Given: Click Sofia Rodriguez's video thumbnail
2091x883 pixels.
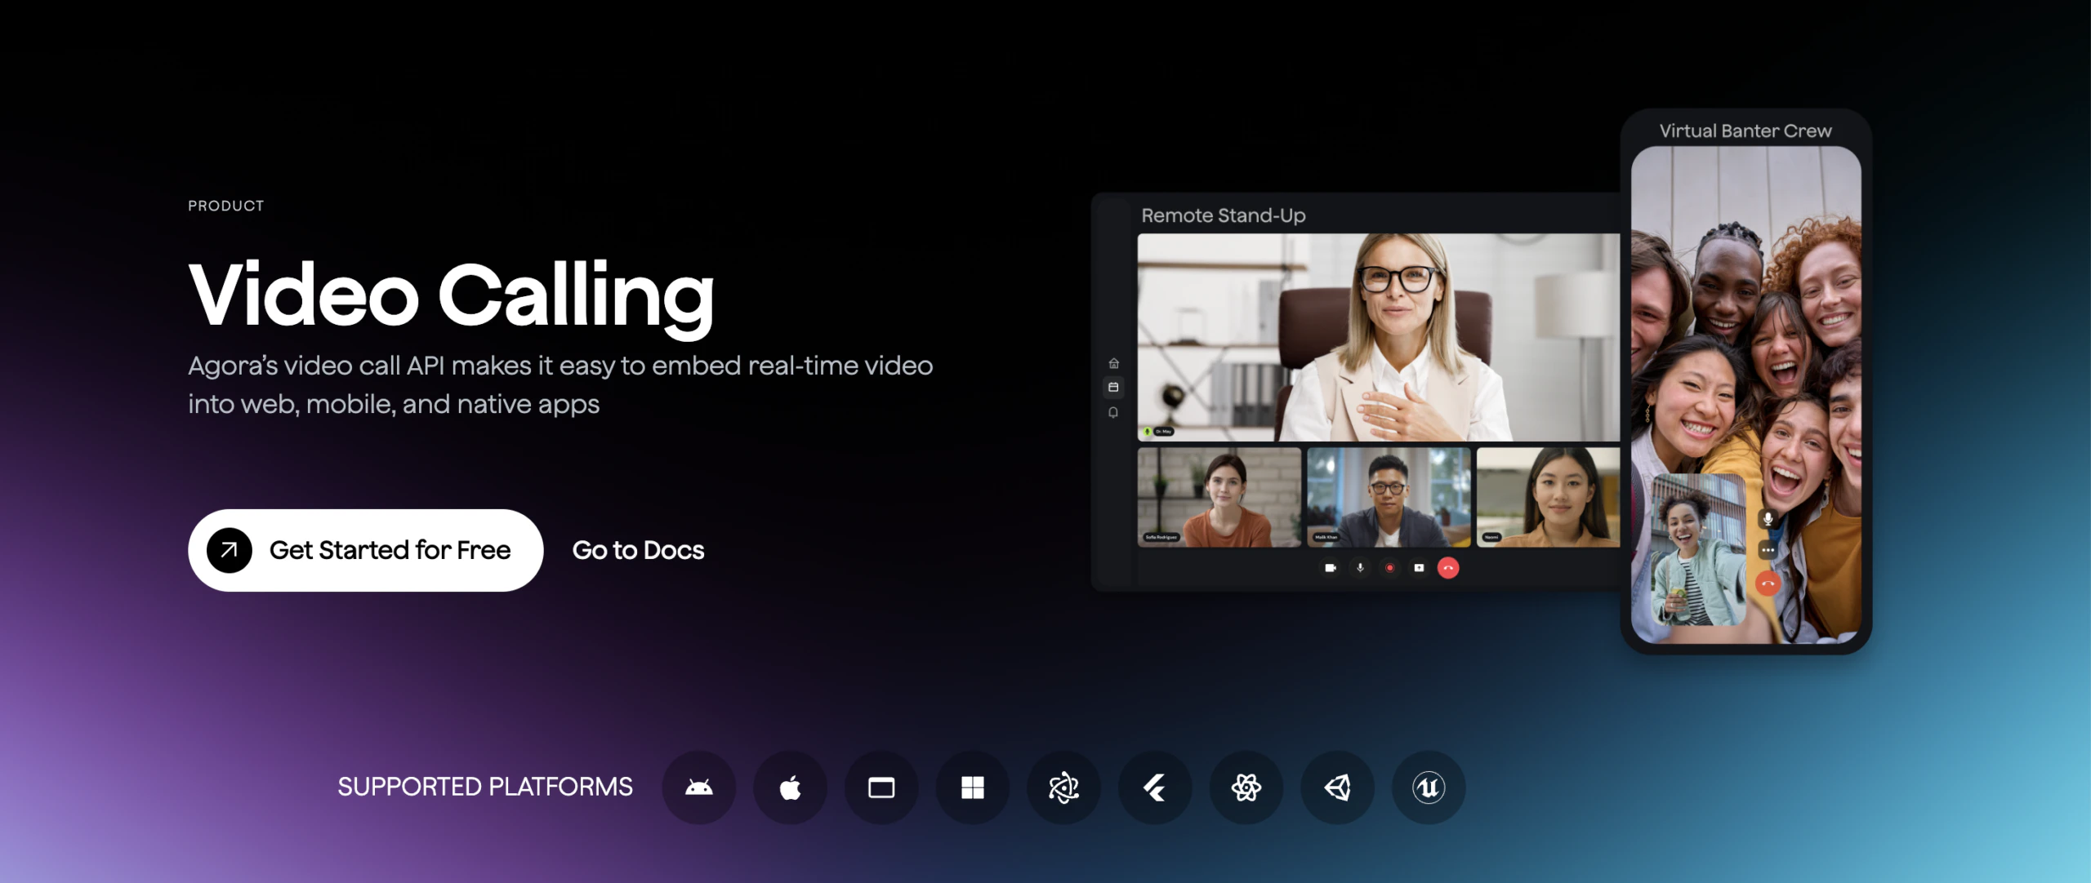Looking at the screenshot, I should 1219,496.
